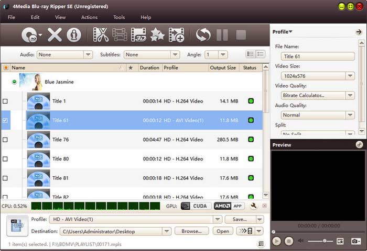The image size is (367, 251).
Task: Open the Actions menu
Action: 89,17
